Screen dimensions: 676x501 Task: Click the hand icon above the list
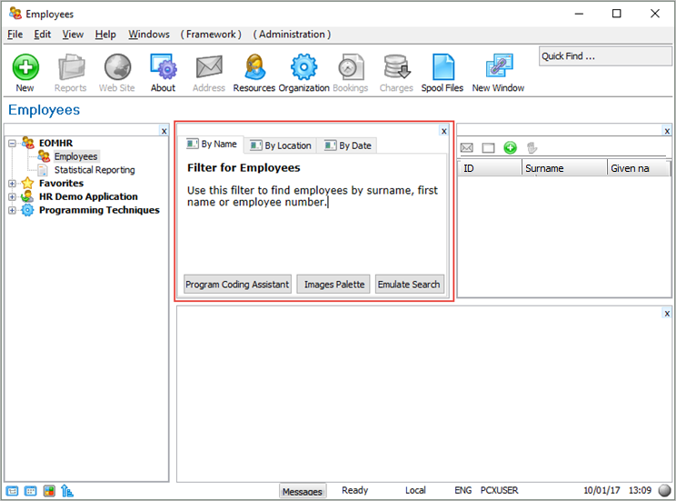tap(532, 148)
